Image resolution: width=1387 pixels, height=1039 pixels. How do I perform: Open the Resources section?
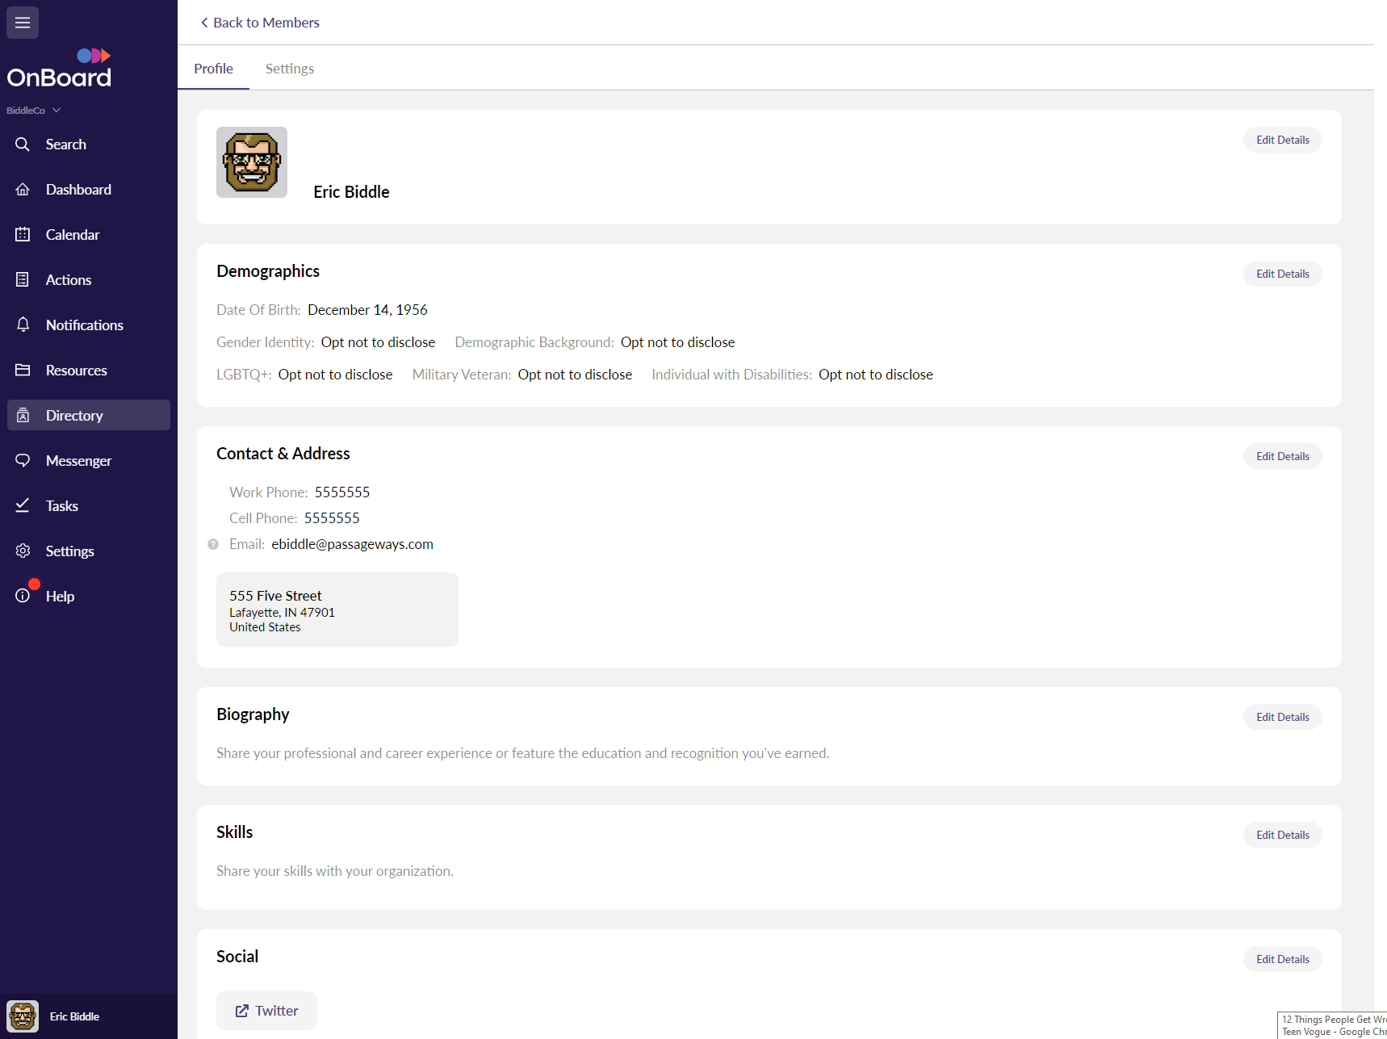[x=76, y=370]
